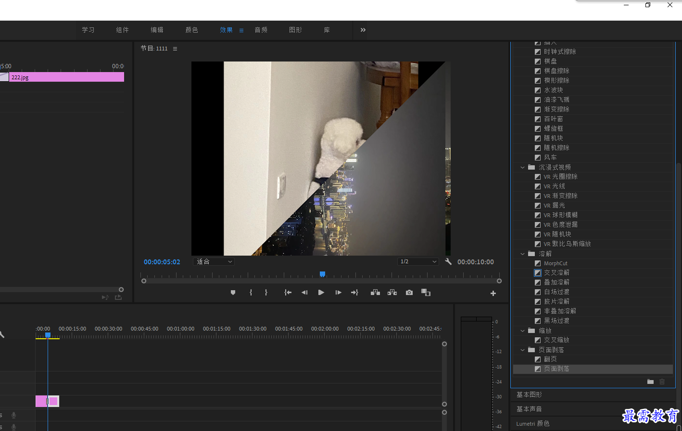The width and height of the screenshot is (682, 431).
Task: Click the Extract button
Action: click(x=392, y=293)
